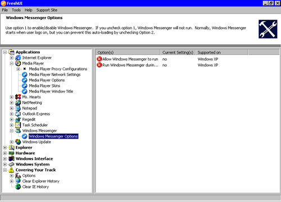Collapse the Covering Your Track node
Image resolution: width=281 pixels, height=202 pixels.
[x=5, y=170]
